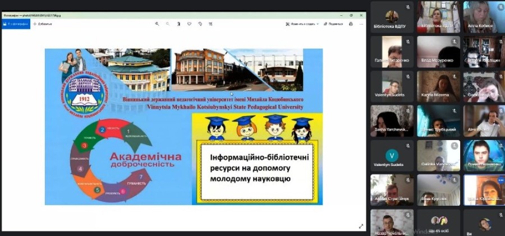Viewport: 505px width, 236px height.
Task: Select your own 'Ви' tile
Action: 484,223
